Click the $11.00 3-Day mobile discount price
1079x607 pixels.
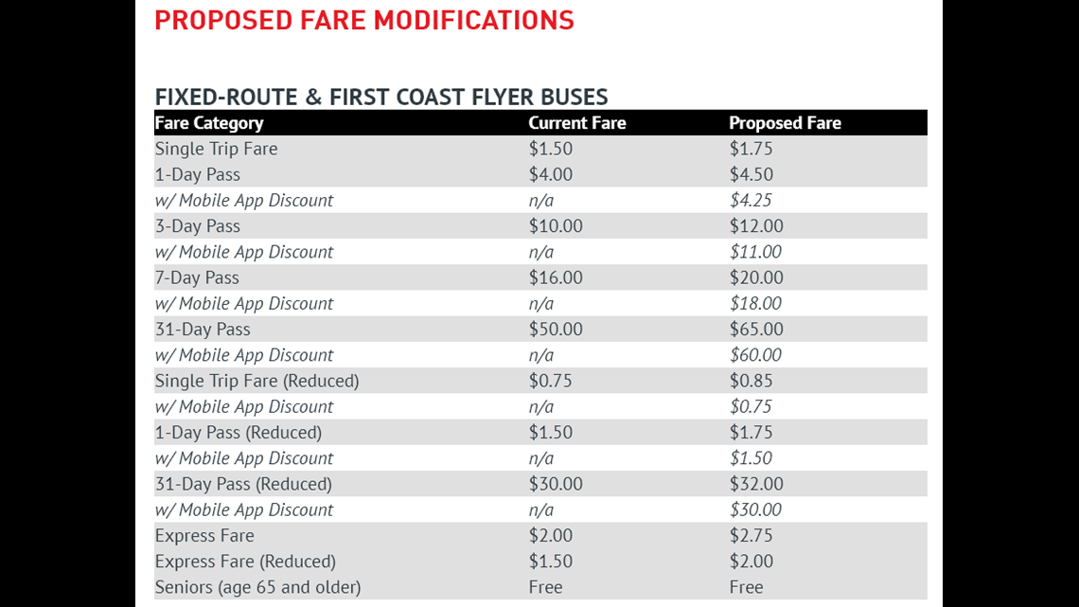point(755,252)
